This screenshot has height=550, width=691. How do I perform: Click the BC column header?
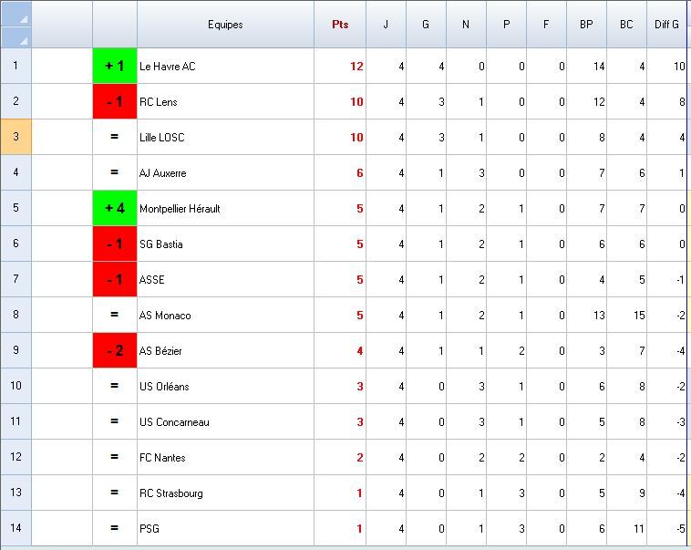pyautogui.click(x=626, y=25)
